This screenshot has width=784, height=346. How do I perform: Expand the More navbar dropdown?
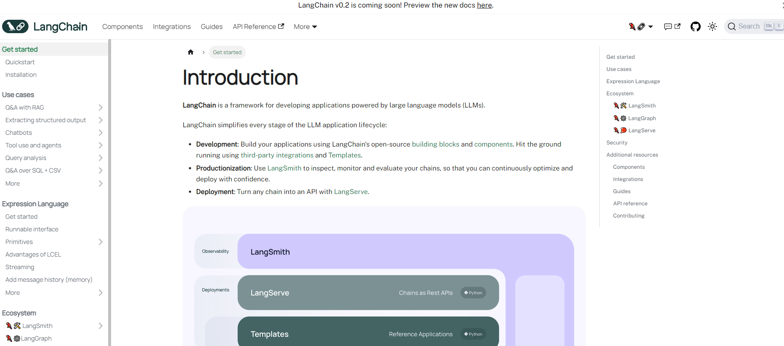click(306, 26)
